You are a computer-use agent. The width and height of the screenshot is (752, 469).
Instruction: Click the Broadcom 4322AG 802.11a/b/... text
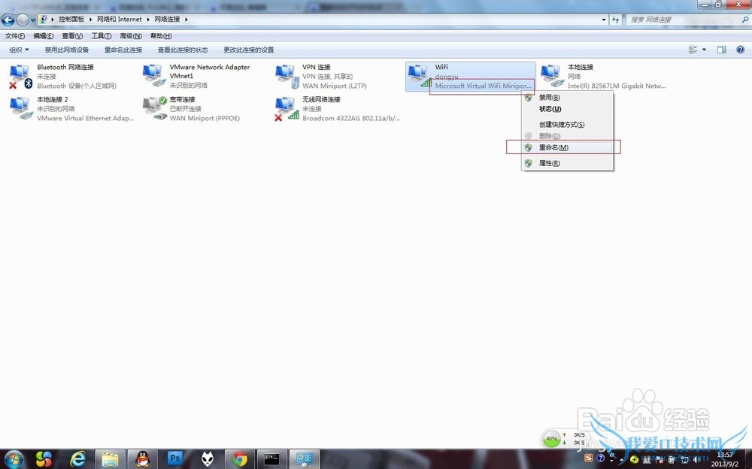click(x=350, y=118)
